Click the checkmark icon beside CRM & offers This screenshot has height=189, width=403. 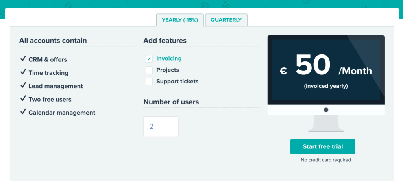23,59
